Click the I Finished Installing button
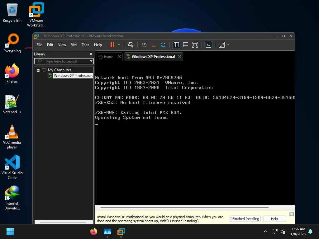 click(x=245, y=219)
